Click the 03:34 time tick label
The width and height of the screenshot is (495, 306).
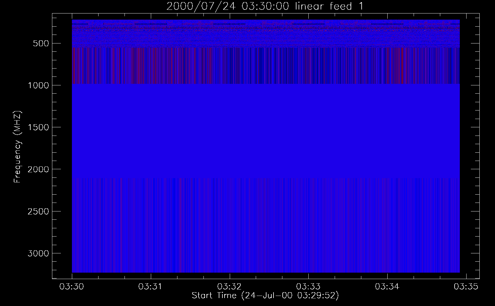[387, 287]
